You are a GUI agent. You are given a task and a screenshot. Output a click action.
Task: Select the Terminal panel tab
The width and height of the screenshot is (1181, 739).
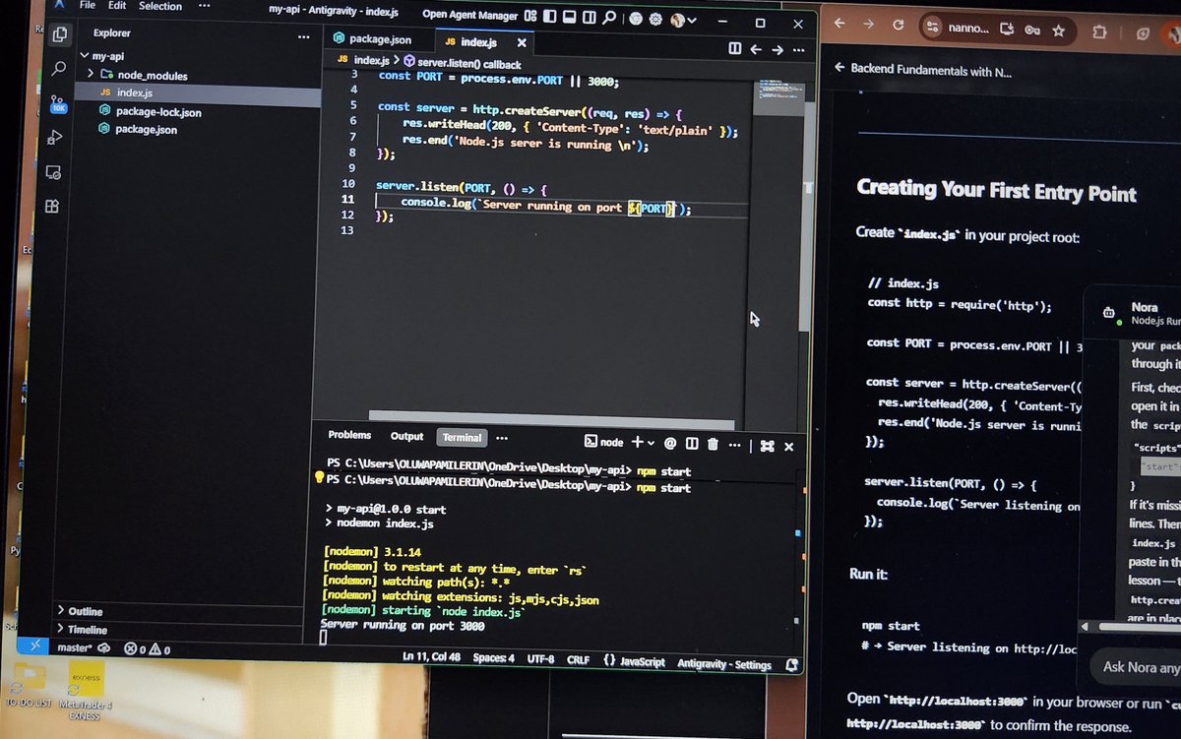point(462,437)
